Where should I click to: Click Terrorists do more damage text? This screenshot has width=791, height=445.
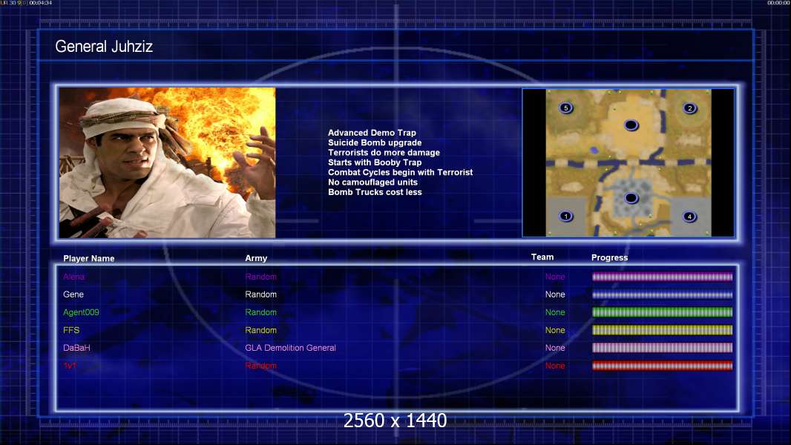384,152
